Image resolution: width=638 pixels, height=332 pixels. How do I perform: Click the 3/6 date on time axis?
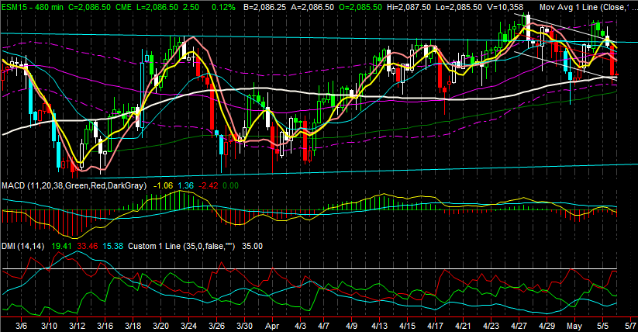[21, 326]
